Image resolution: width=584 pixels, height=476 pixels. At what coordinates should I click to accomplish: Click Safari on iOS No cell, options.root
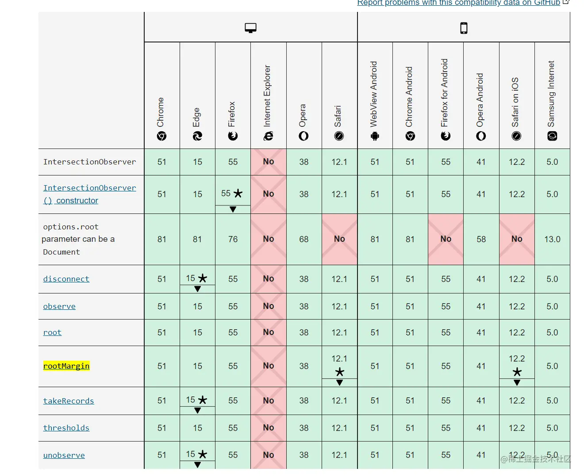pos(517,239)
